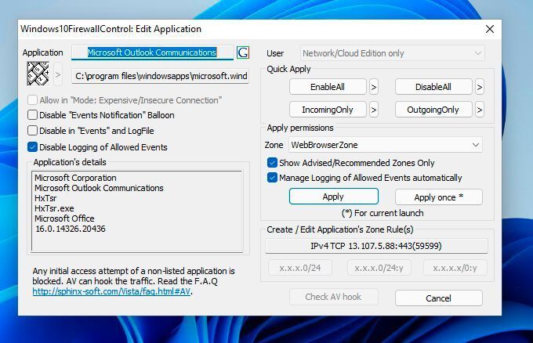The image size is (533, 343).
Task: Click the arrow button next to application icon
Action: coord(58,74)
